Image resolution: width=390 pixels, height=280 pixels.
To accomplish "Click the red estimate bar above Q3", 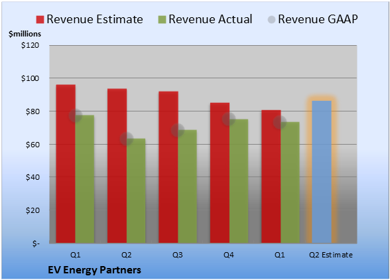I will click(x=168, y=167).
